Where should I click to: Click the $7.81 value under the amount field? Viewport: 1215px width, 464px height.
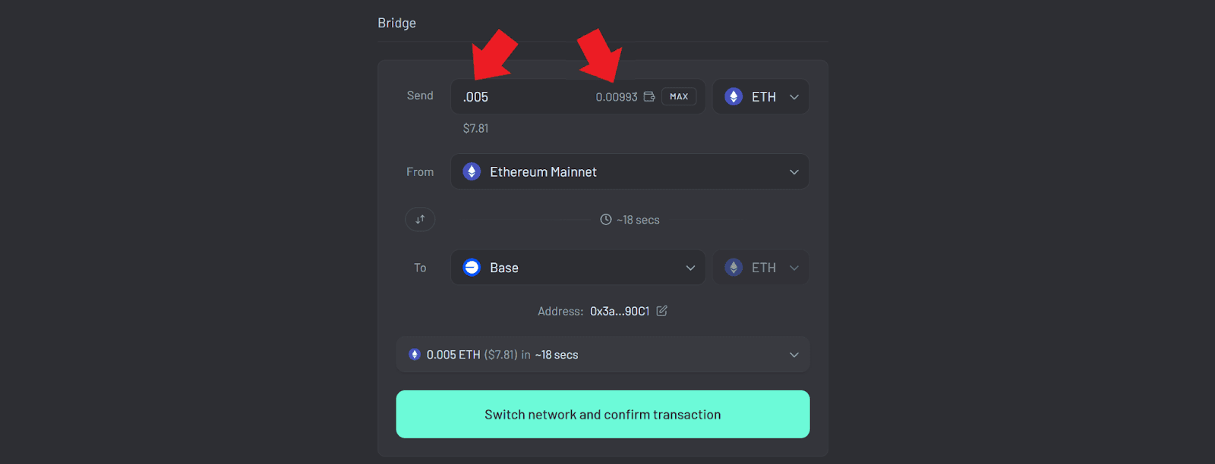tap(475, 127)
